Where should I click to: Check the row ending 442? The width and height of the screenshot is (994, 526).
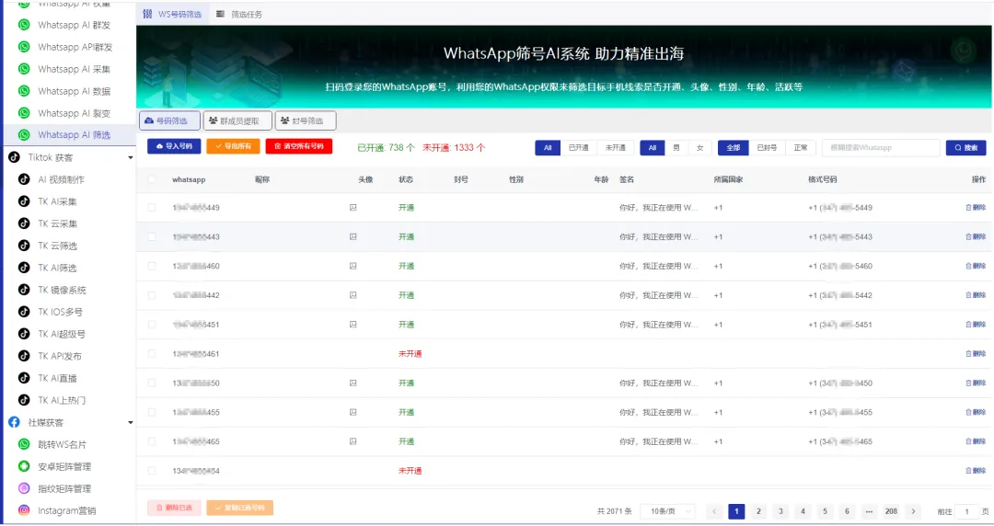tap(152, 295)
